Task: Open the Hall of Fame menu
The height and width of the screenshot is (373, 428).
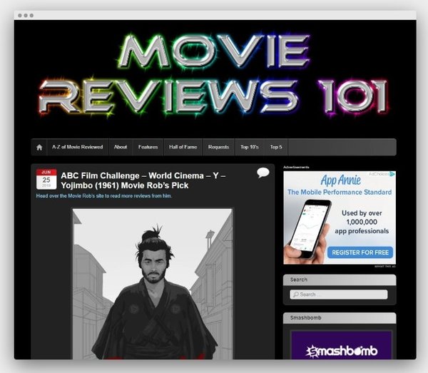Action: pos(183,147)
